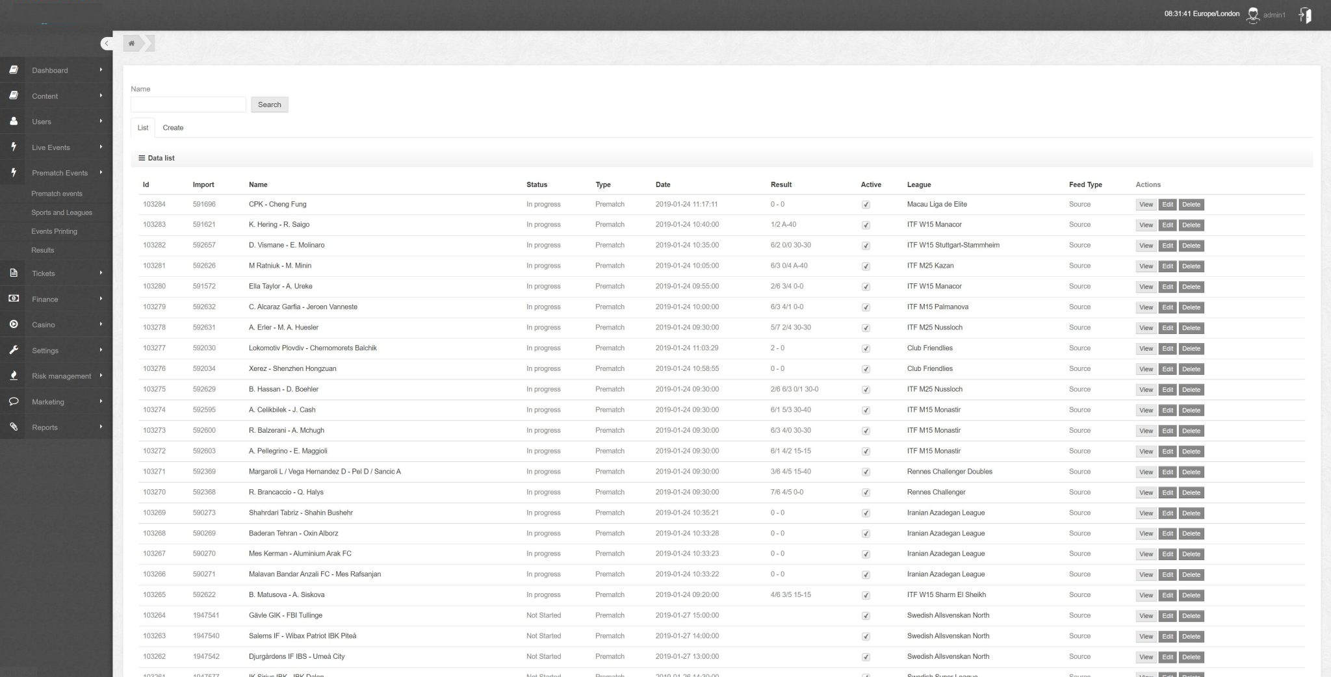This screenshot has height=677, width=1331.
Task: Click the logout door icon
Action: (1305, 15)
